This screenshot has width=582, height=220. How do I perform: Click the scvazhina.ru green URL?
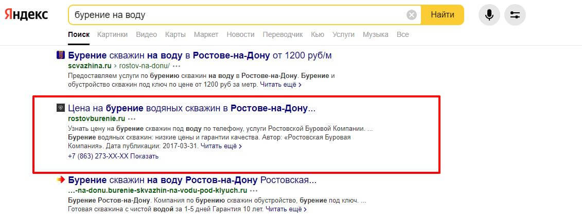click(90, 66)
